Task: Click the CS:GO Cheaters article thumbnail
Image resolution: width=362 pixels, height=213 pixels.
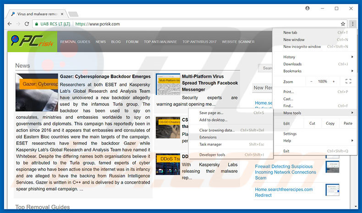Action: point(168,128)
